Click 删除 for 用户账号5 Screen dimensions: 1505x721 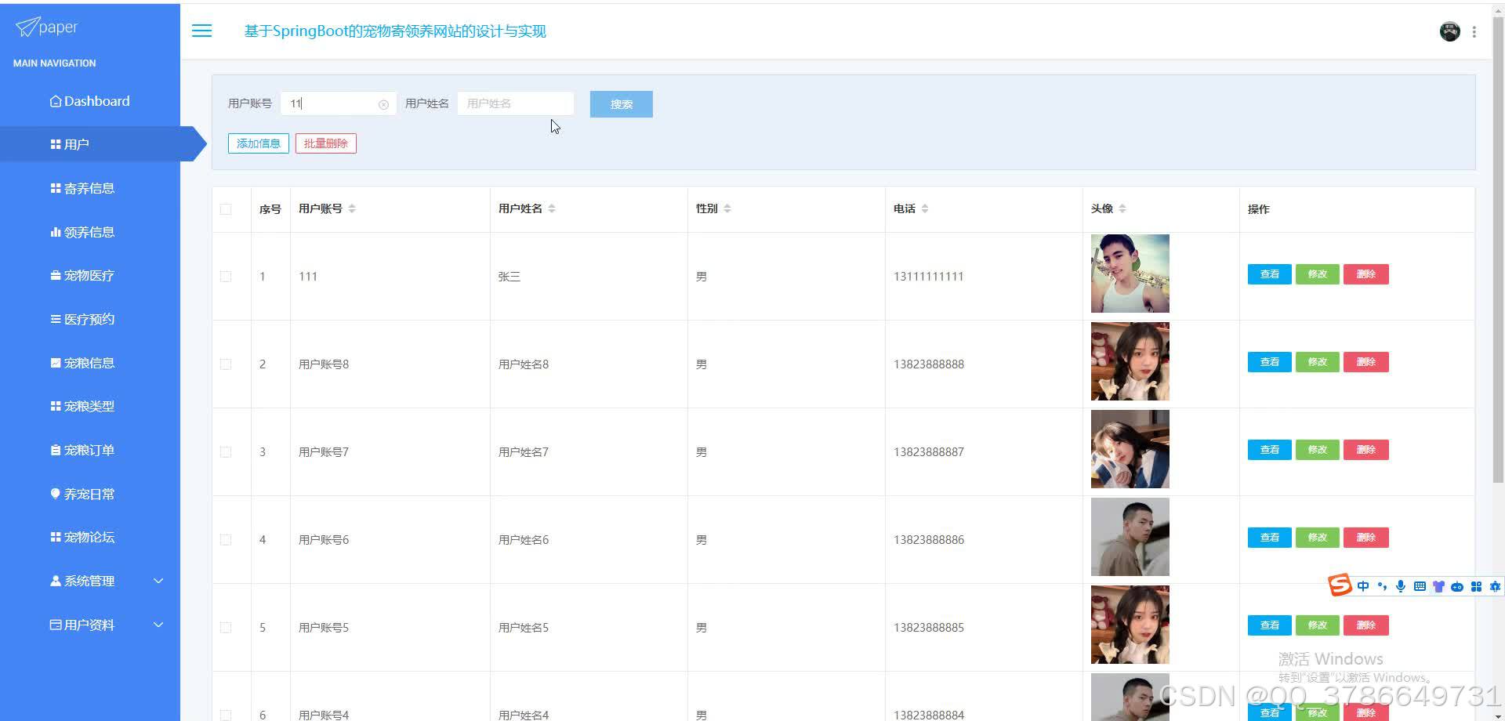1365,625
